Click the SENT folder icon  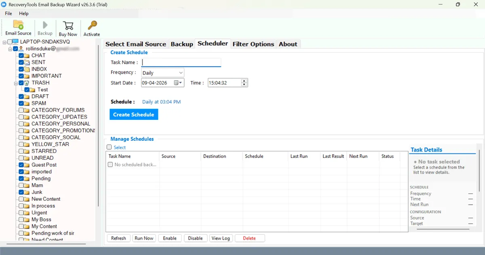[27, 62]
